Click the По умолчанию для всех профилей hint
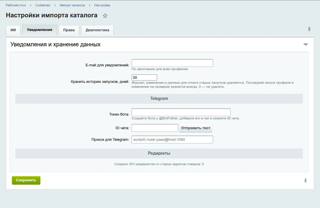Screen dimensions: 320x208 click(160, 69)
